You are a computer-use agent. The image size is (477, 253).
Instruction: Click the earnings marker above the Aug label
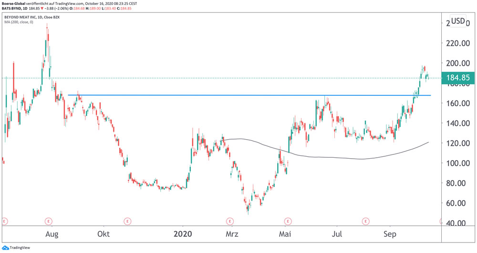point(48,221)
